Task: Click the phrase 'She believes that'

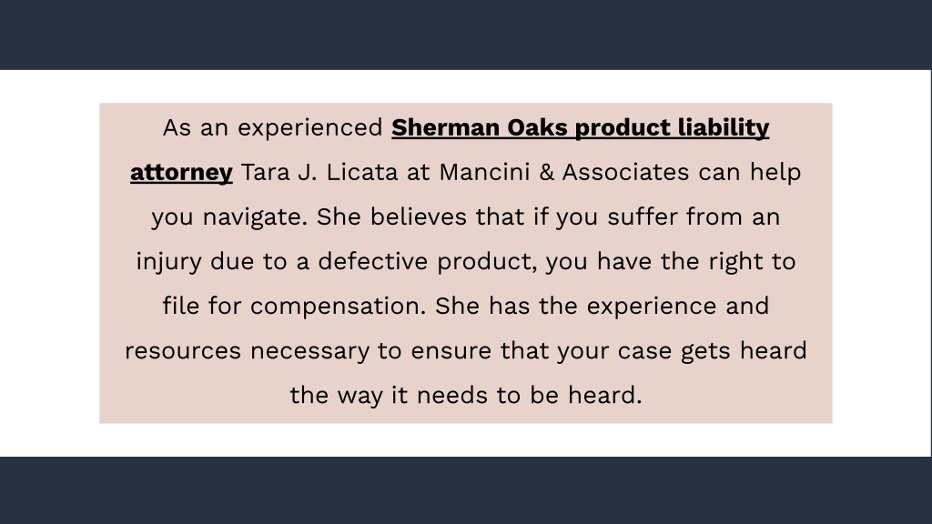Action: point(420,217)
